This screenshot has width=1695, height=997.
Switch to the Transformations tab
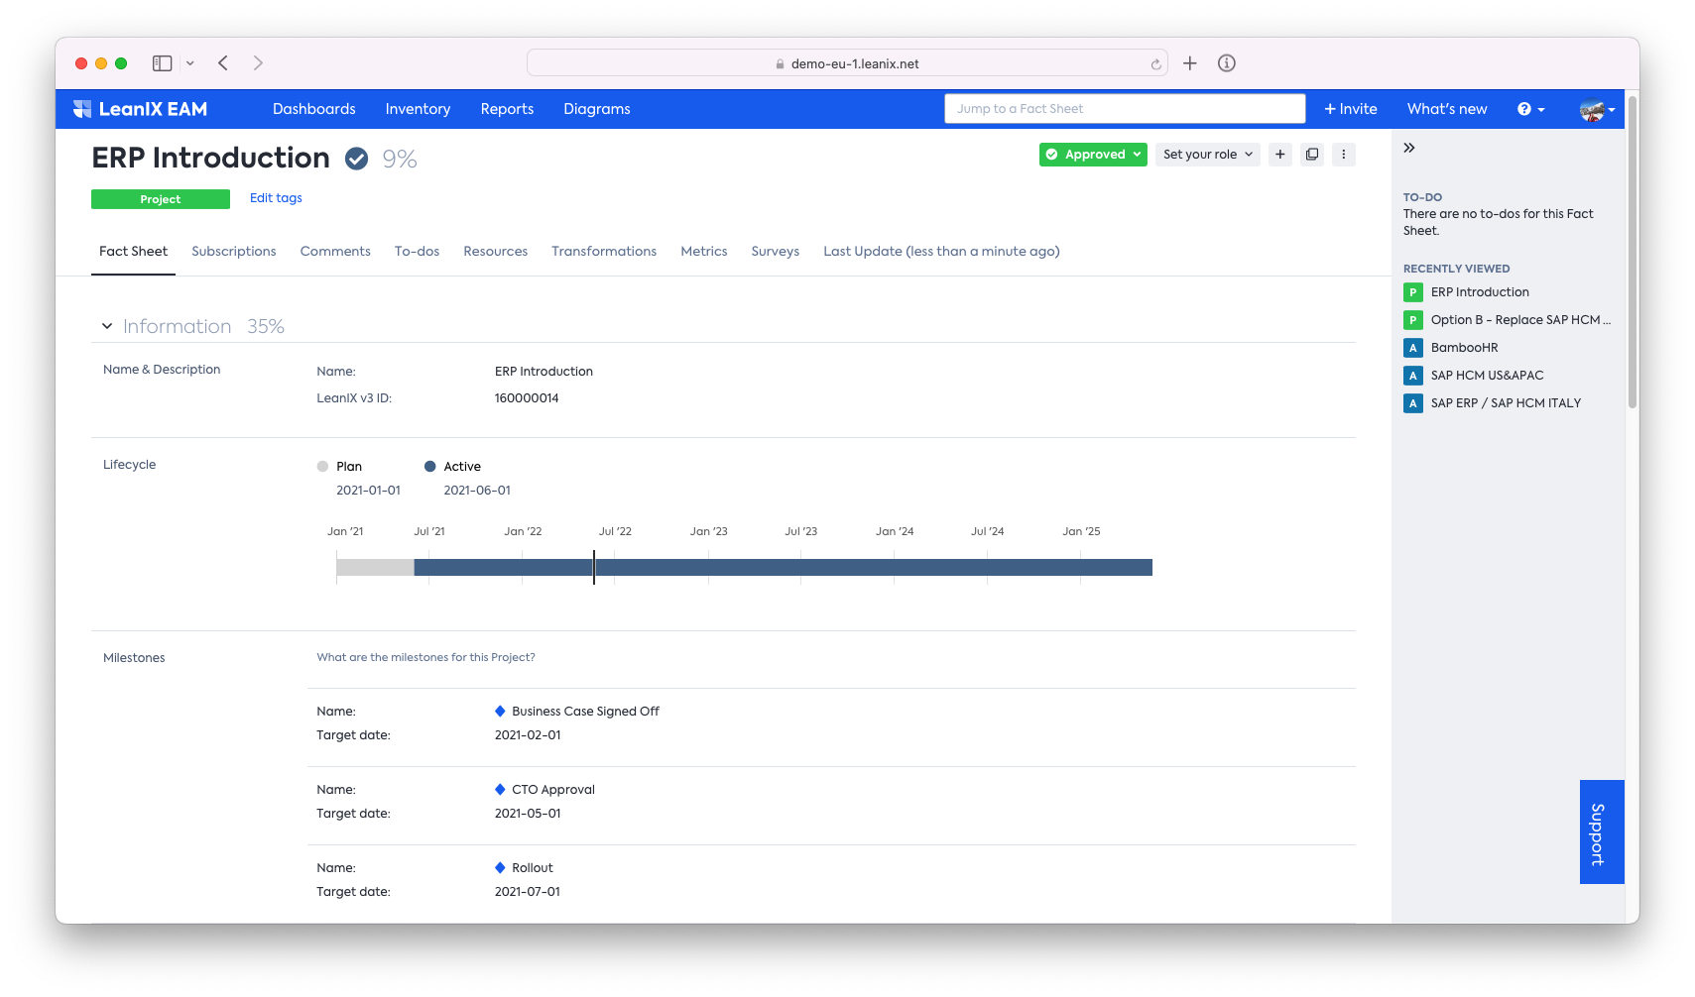(604, 252)
